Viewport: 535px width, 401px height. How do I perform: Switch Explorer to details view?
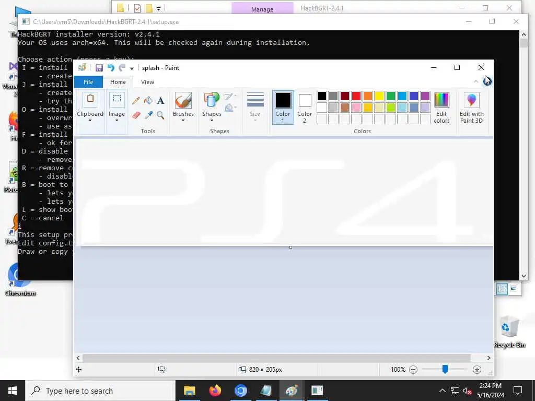click(x=502, y=289)
